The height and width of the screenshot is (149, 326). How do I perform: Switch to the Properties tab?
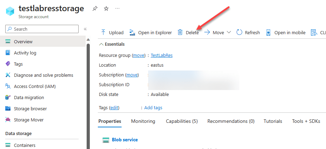(110, 121)
